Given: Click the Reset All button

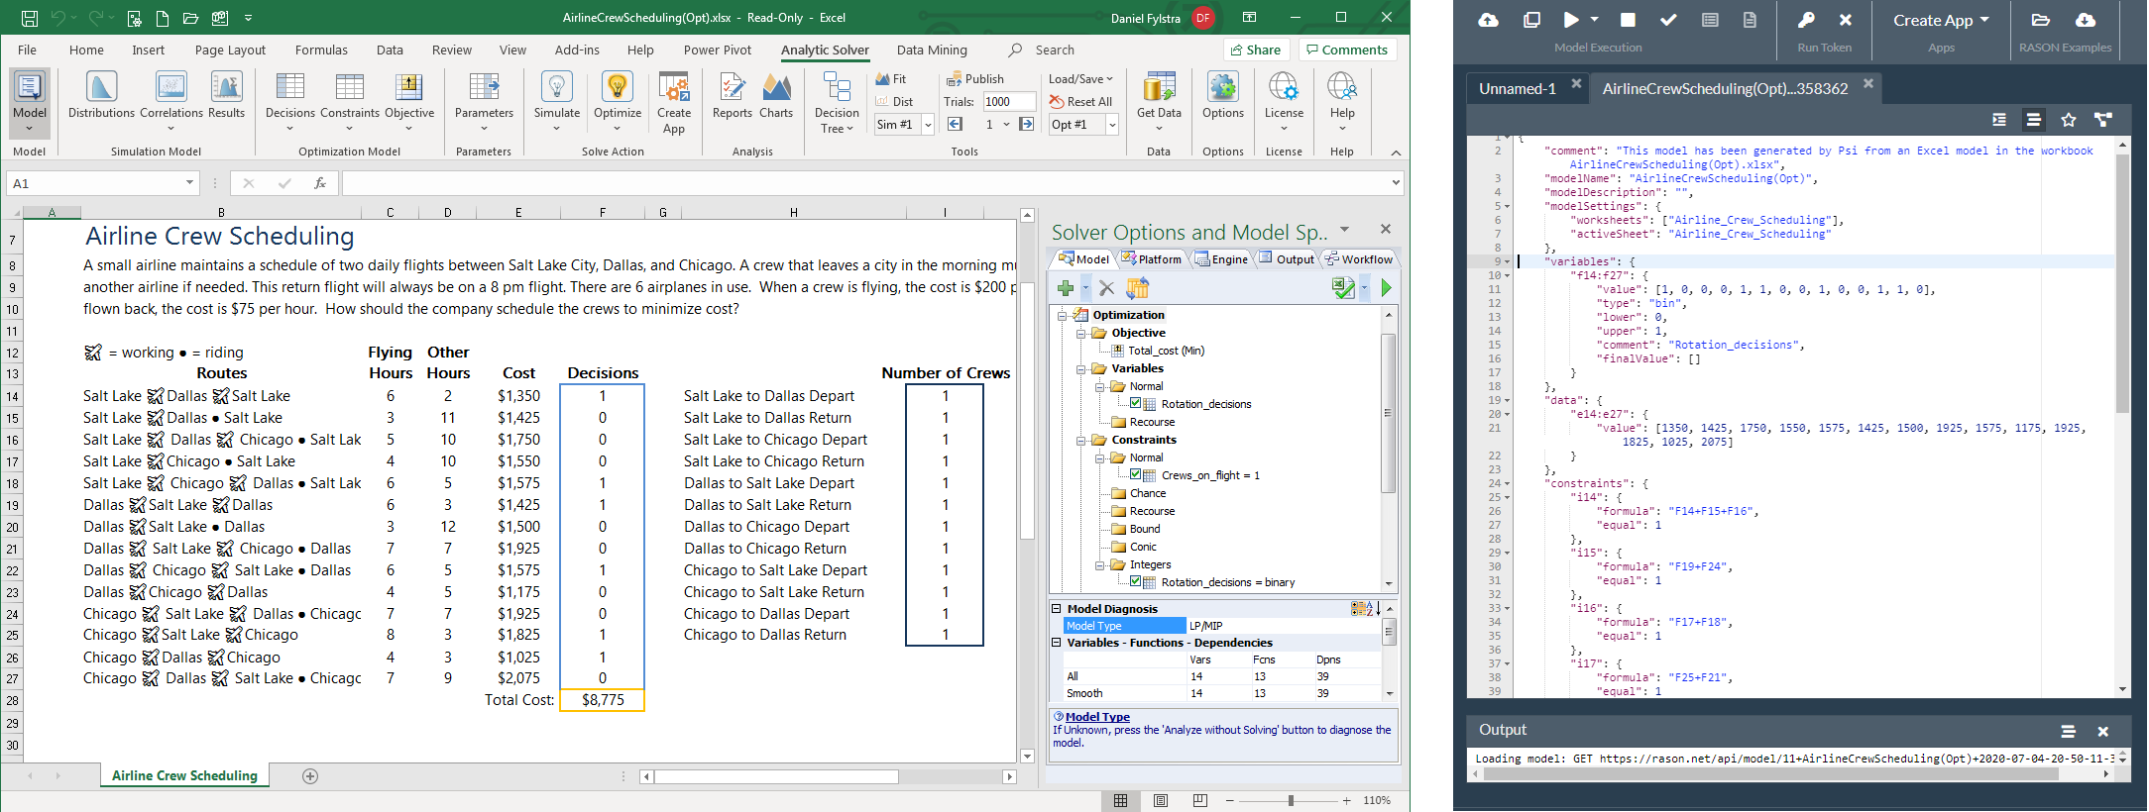Looking at the screenshot, I should point(1080,101).
